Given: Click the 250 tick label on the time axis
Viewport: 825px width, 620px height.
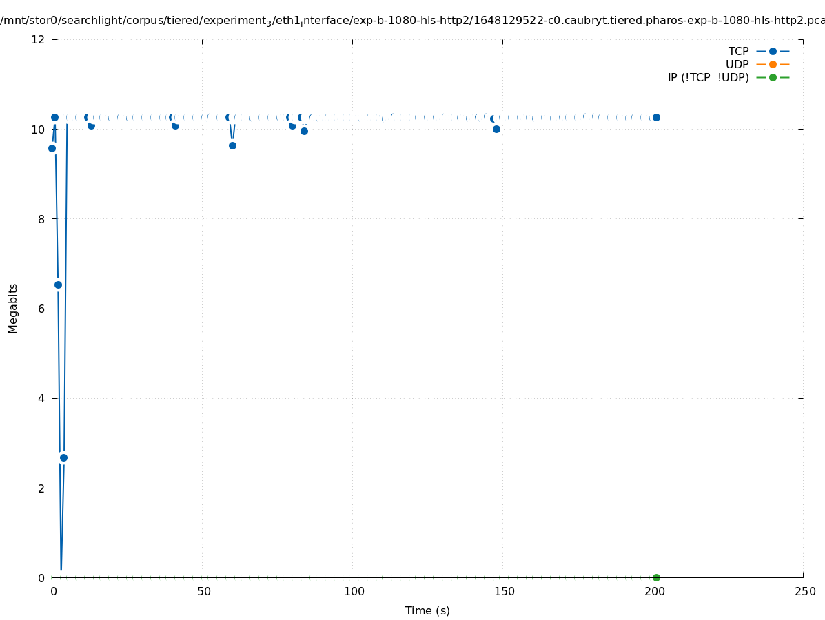Looking at the screenshot, I should tap(804, 592).
